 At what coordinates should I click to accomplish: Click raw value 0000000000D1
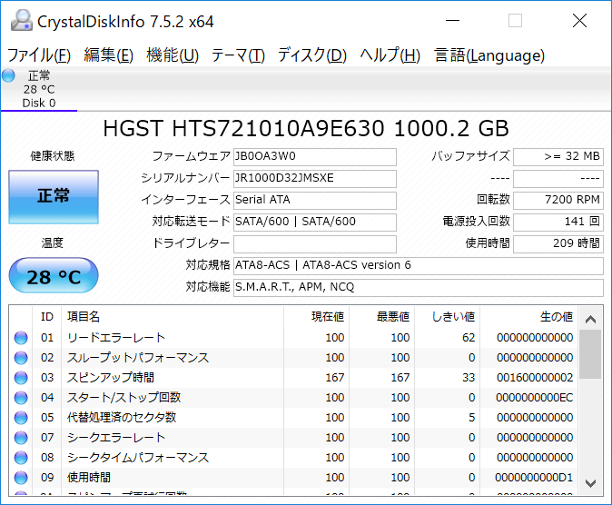coord(534,477)
